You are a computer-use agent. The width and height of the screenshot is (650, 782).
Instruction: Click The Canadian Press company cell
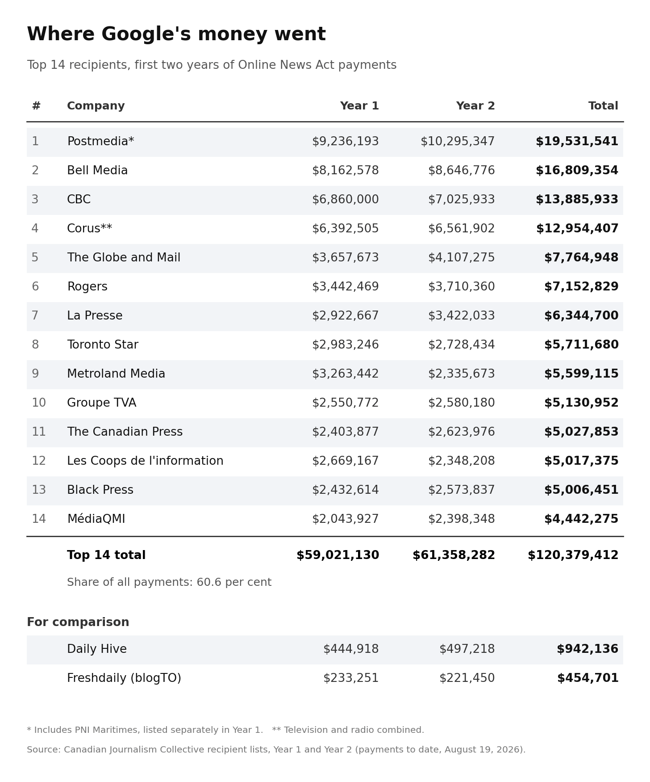(x=125, y=432)
